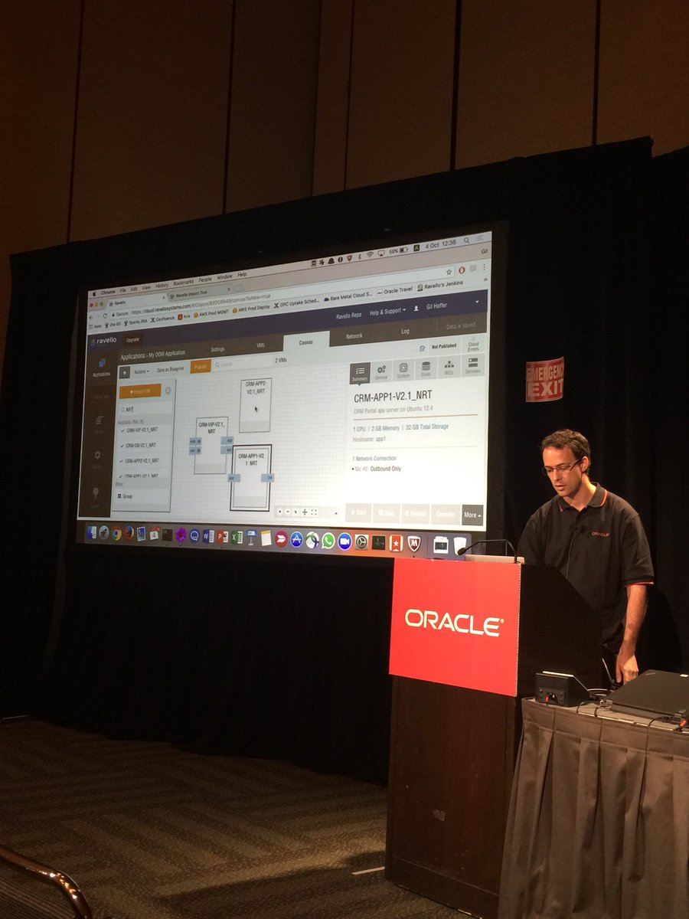Click the Console button
Image resolution: width=689 pixels, height=919 pixels.
pos(445,515)
